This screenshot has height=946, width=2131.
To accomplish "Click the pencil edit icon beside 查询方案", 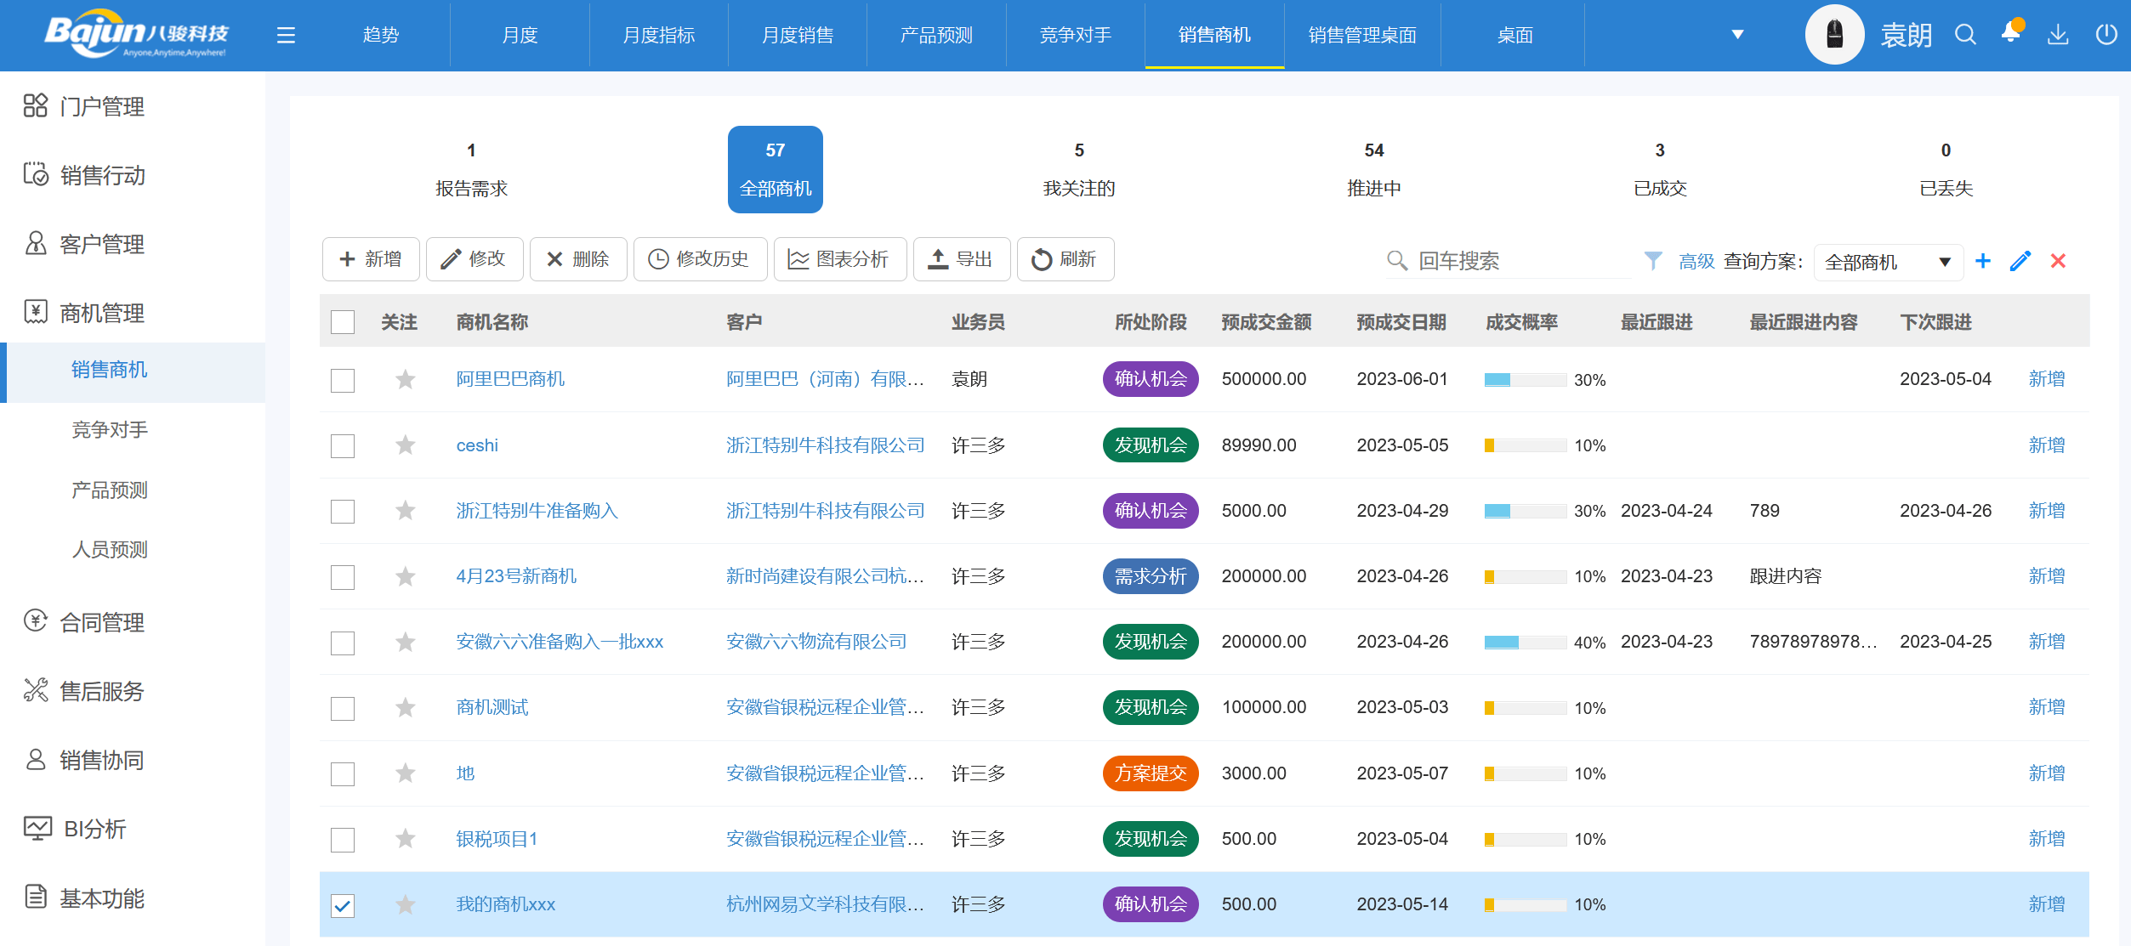I will pyautogui.click(x=2020, y=261).
